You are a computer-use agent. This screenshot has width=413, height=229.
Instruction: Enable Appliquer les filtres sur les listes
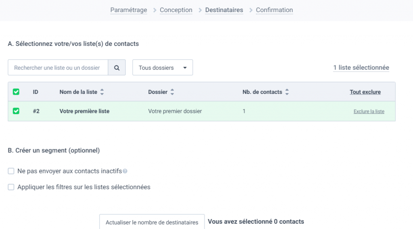pyautogui.click(x=11, y=187)
